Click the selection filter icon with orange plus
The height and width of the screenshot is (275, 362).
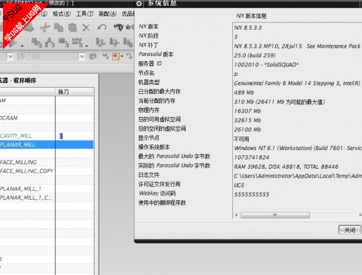(116, 56)
